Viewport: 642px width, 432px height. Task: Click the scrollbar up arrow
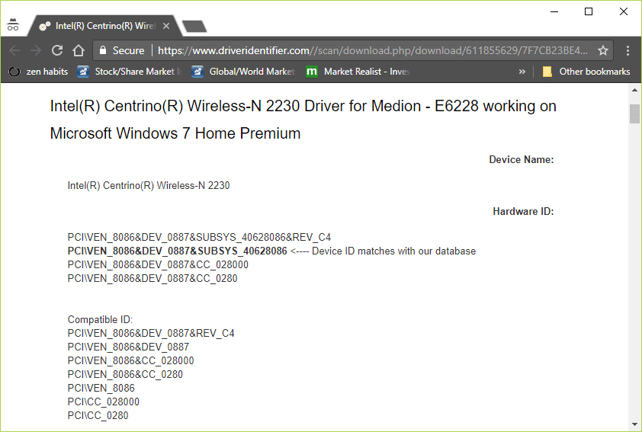(x=634, y=90)
